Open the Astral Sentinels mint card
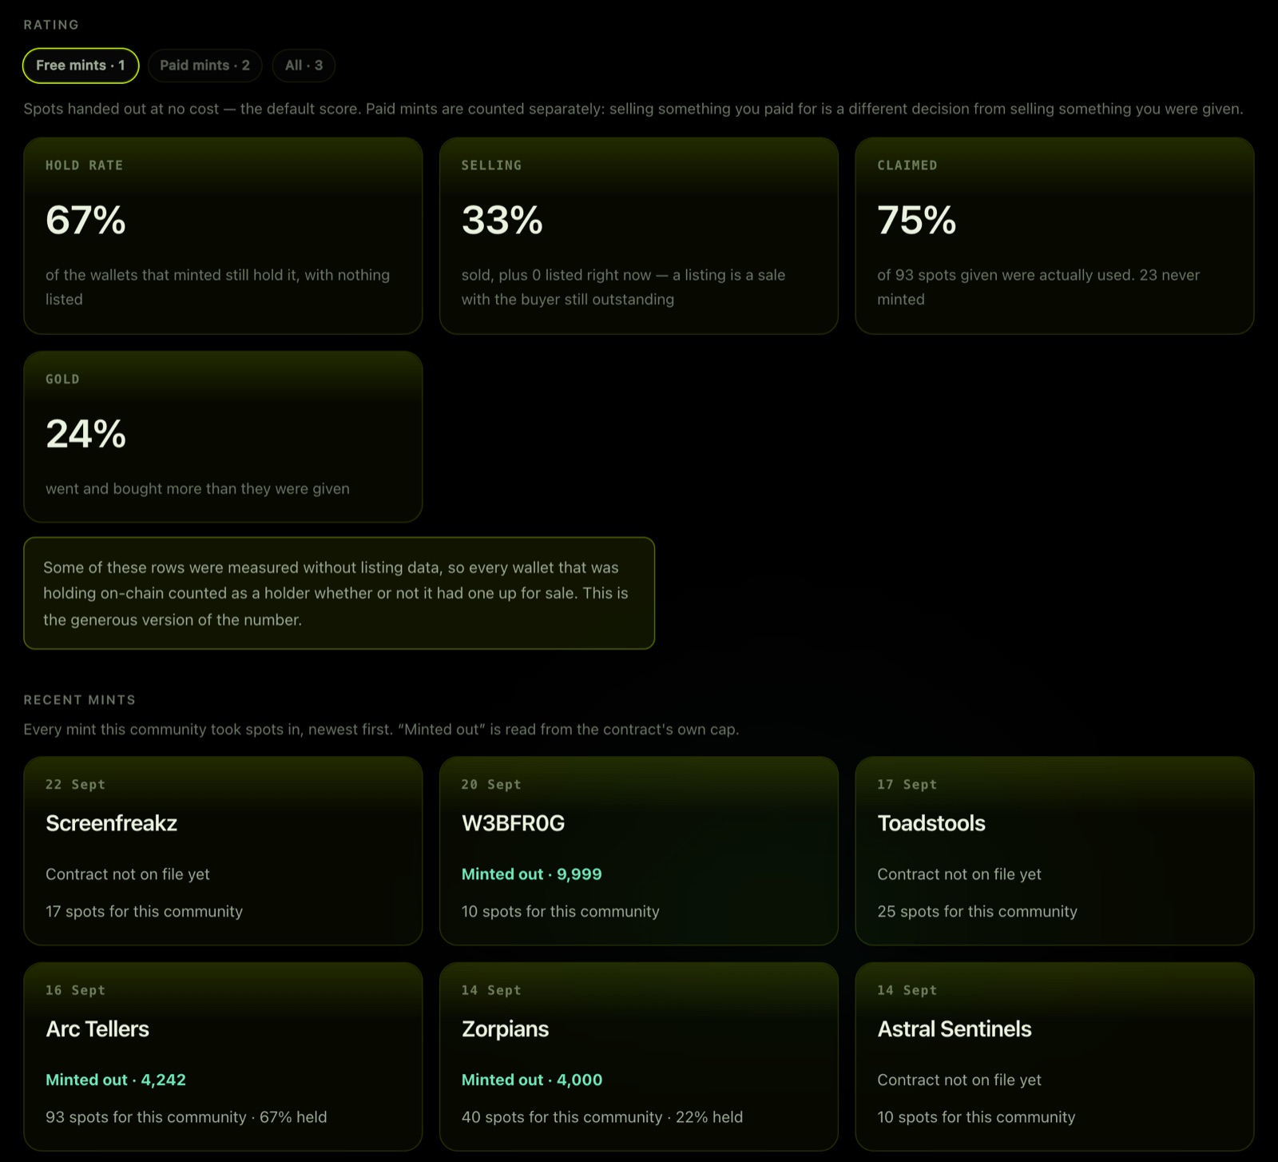The image size is (1278, 1162). (x=1054, y=1057)
